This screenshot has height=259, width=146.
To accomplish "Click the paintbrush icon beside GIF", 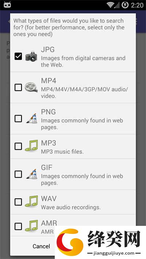I will 32,174.
